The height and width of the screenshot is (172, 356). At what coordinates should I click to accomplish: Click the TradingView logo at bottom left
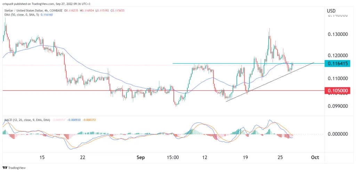(14, 168)
